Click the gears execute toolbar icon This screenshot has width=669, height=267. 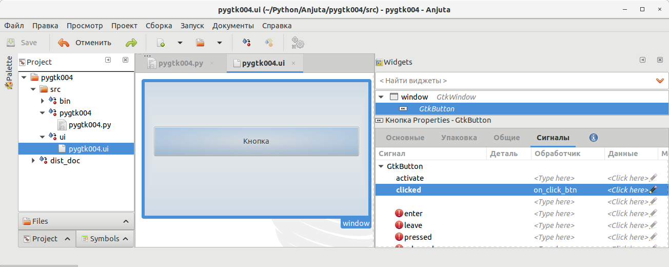tap(298, 43)
